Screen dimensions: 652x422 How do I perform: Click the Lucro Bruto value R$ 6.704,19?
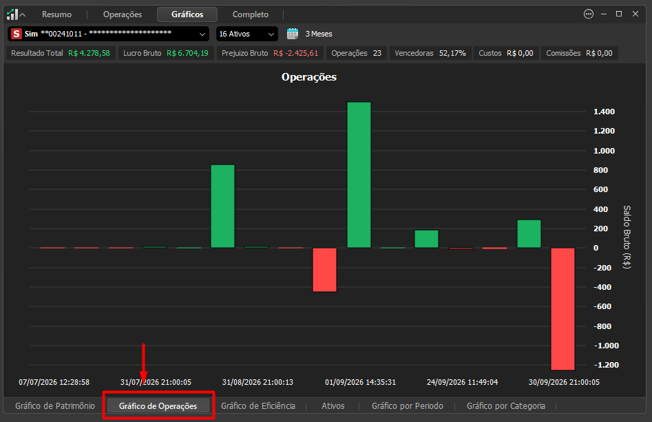point(187,53)
